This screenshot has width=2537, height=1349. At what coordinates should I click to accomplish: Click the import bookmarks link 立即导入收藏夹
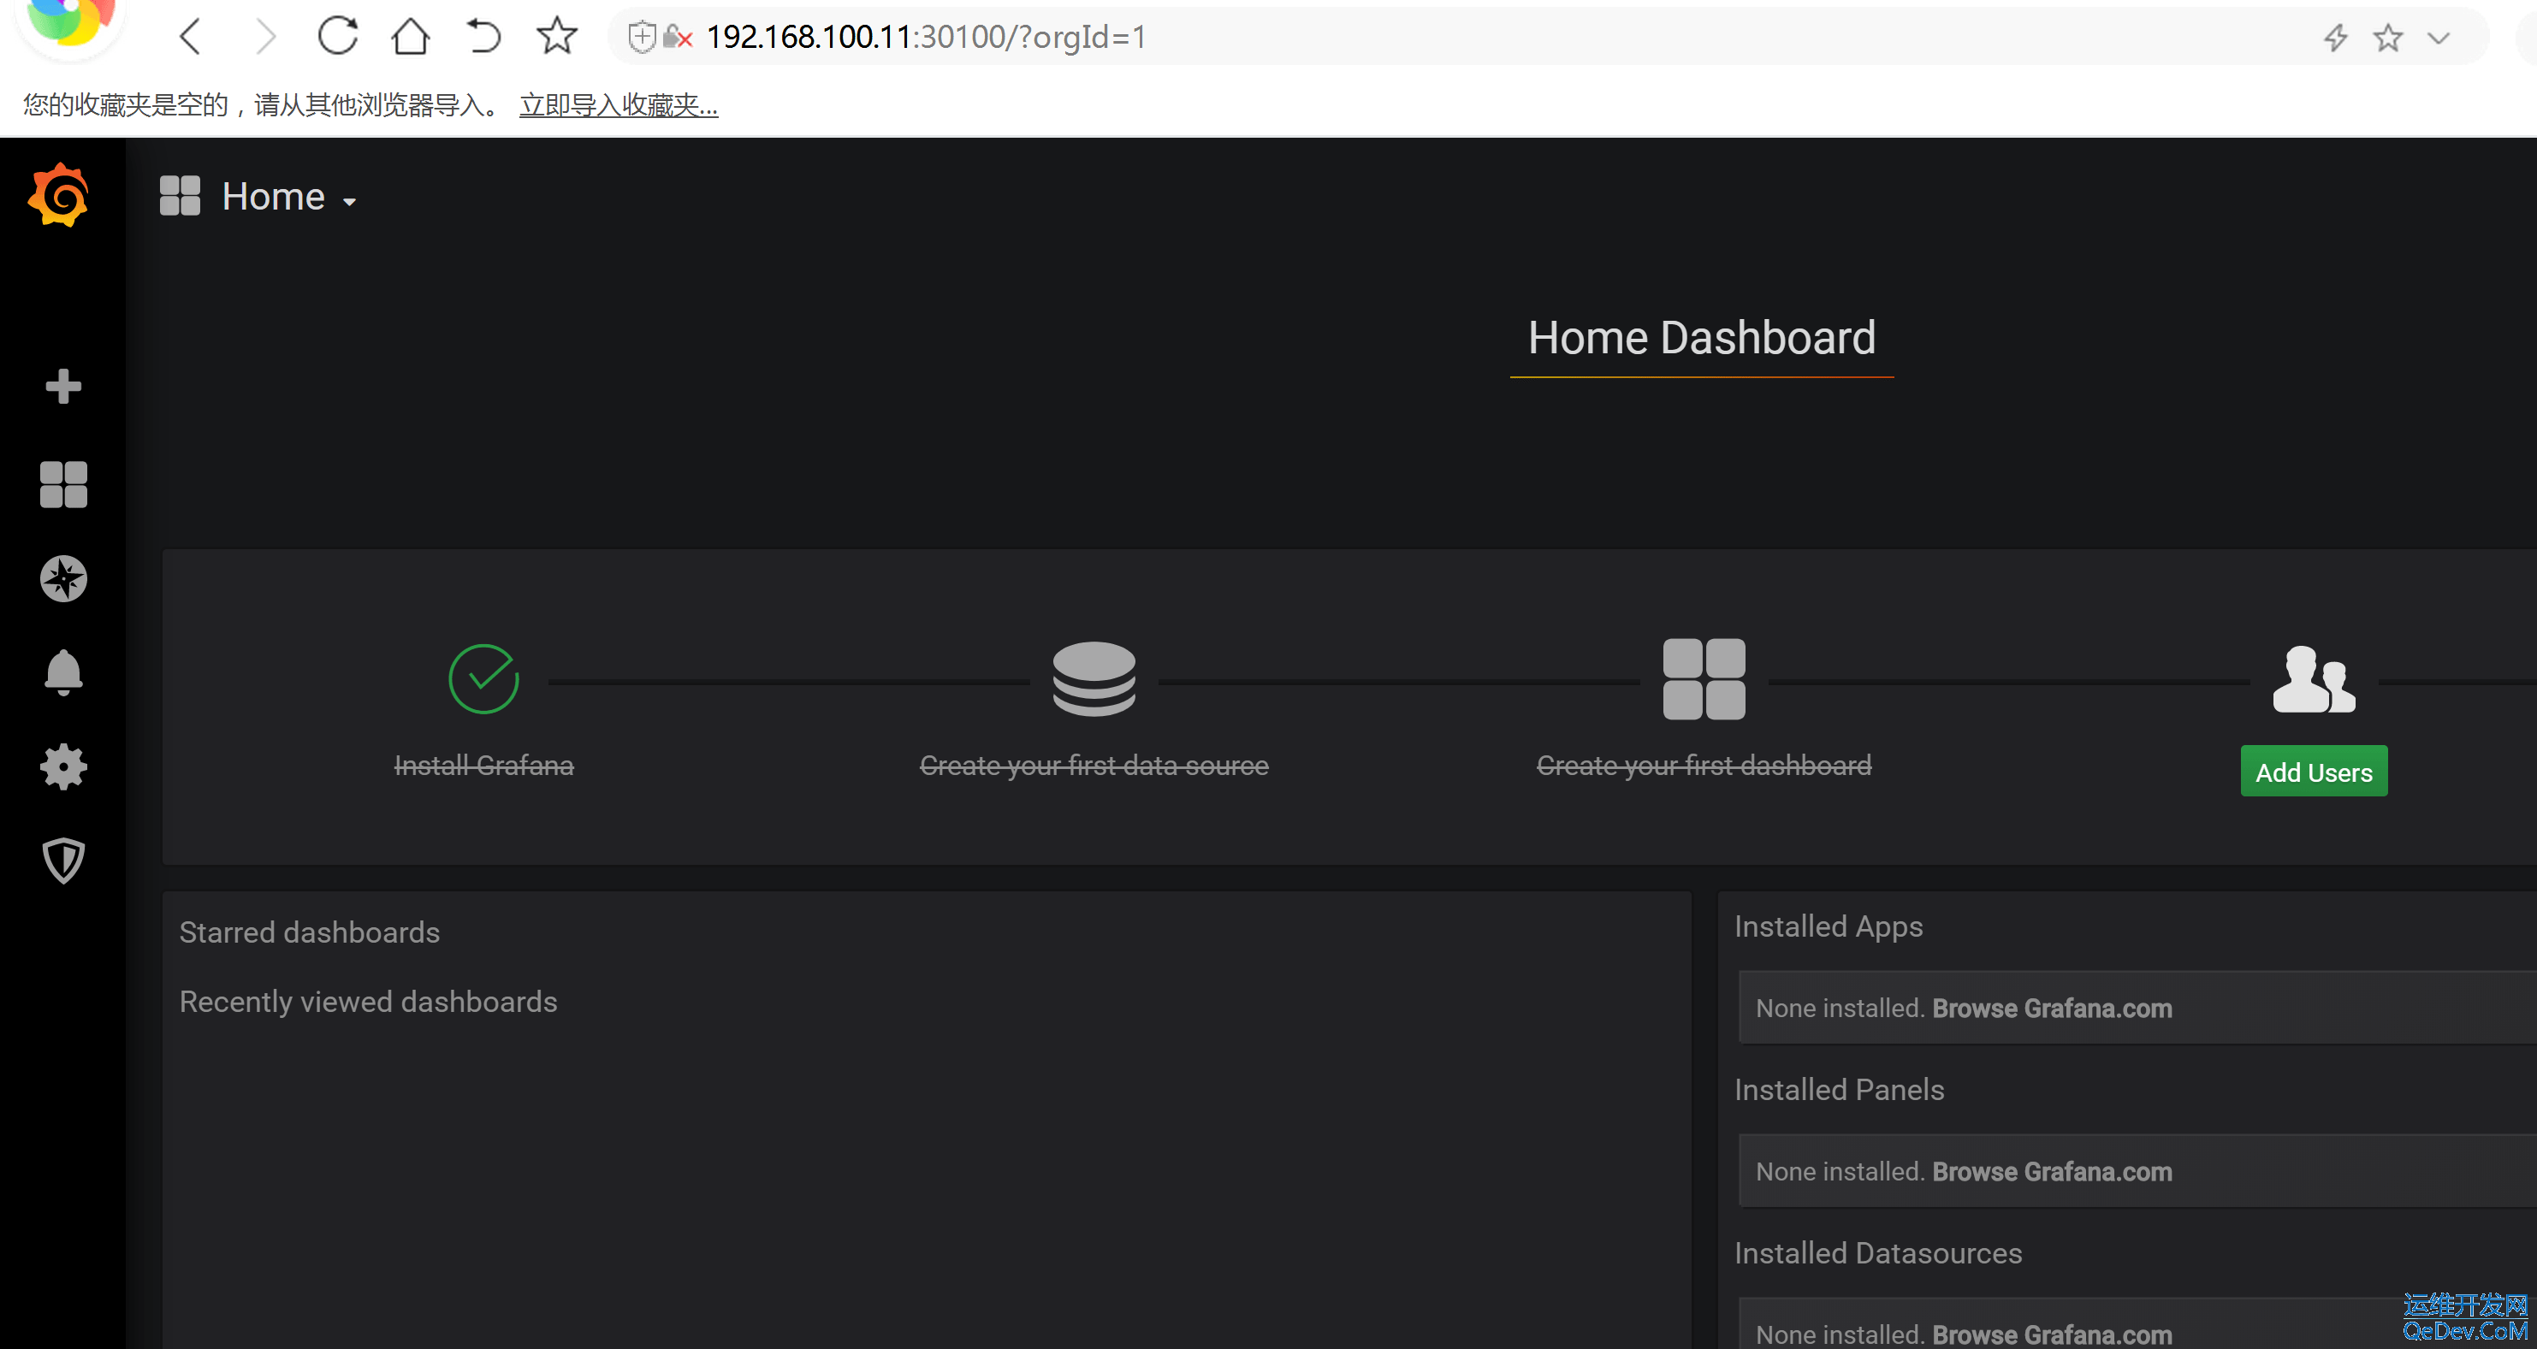(x=619, y=104)
